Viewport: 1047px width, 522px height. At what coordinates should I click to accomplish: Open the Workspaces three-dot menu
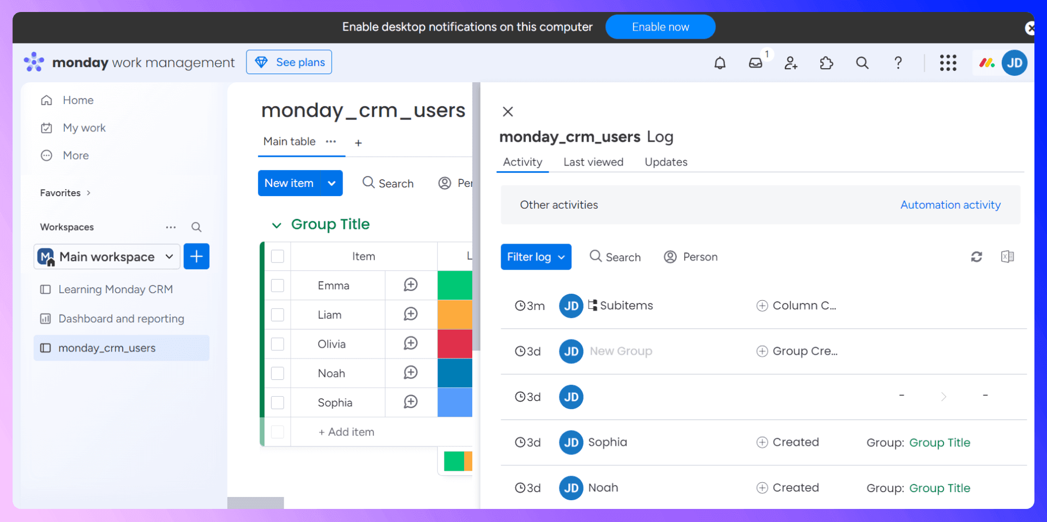click(171, 227)
